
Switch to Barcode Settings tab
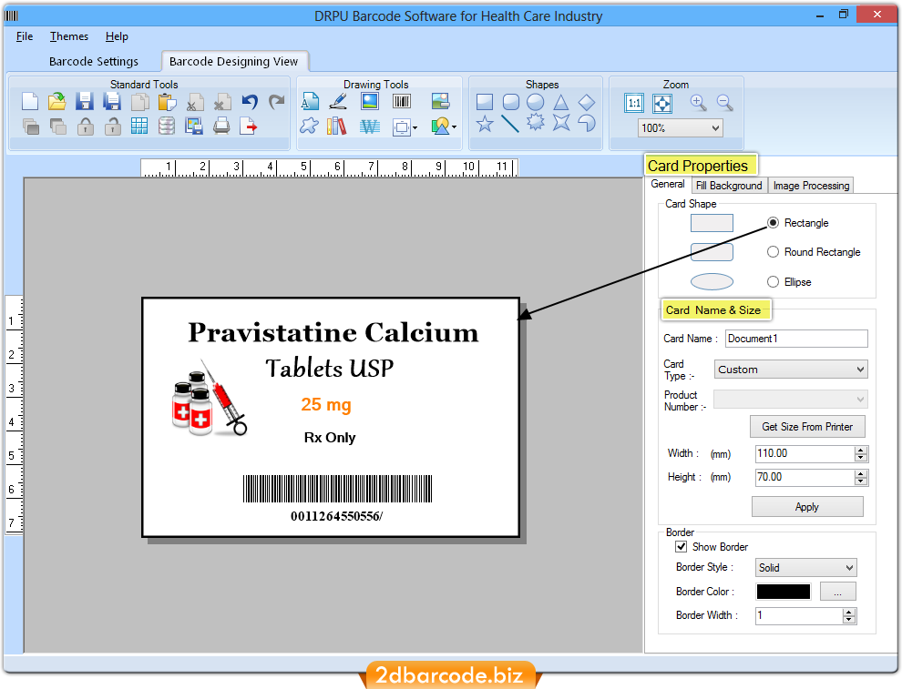coord(94,61)
